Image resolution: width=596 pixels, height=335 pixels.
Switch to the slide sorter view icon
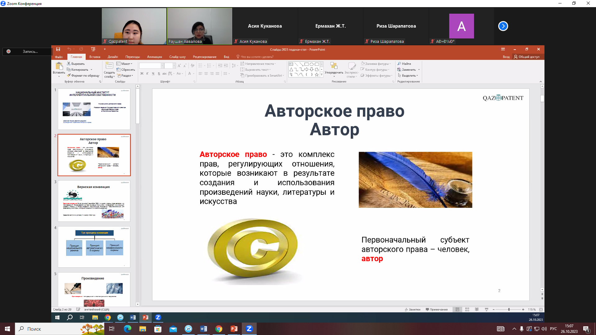tap(467, 310)
